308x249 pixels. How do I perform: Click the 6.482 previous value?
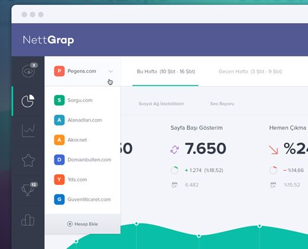click(x=192, y=185)
